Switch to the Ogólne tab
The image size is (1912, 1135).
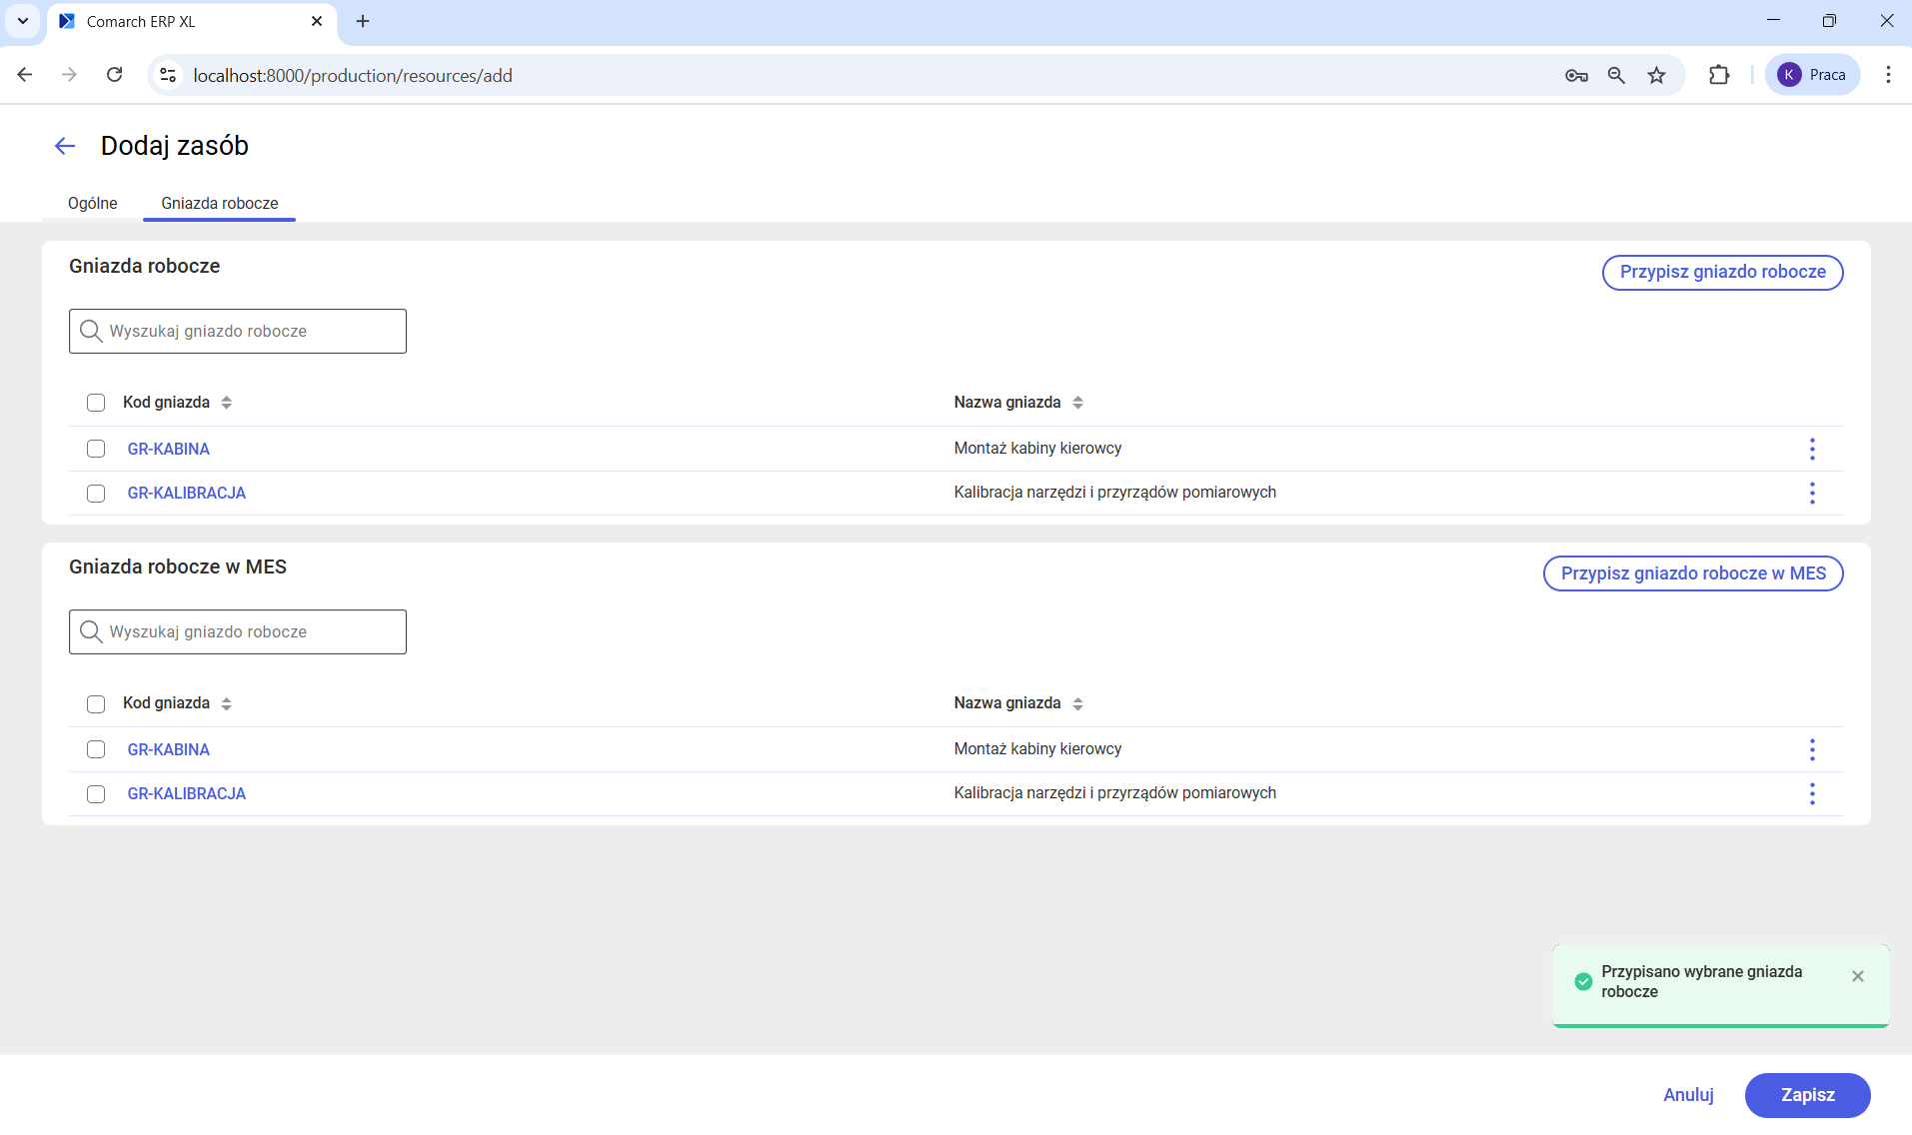pos(93,203)
